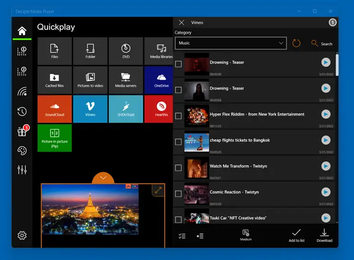This screenshot has height=260, width=354.
Task: Check the cheap flights tickets to Bangkok checkbox
Action: point(178,142)
